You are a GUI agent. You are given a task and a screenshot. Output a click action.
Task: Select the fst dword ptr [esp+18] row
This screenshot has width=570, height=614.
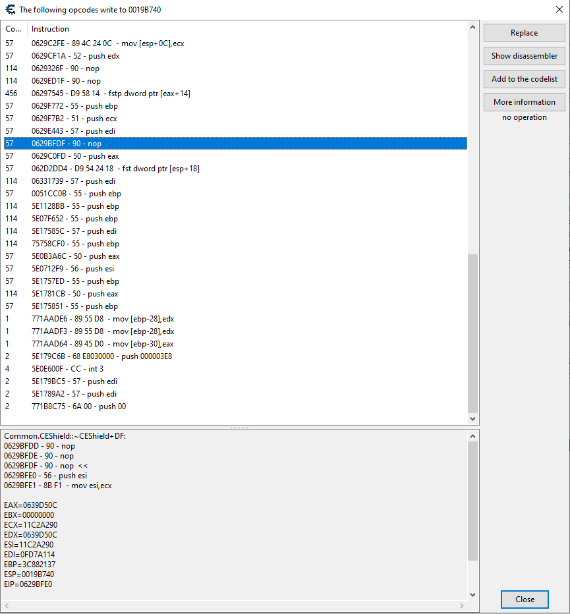[115, 169]
